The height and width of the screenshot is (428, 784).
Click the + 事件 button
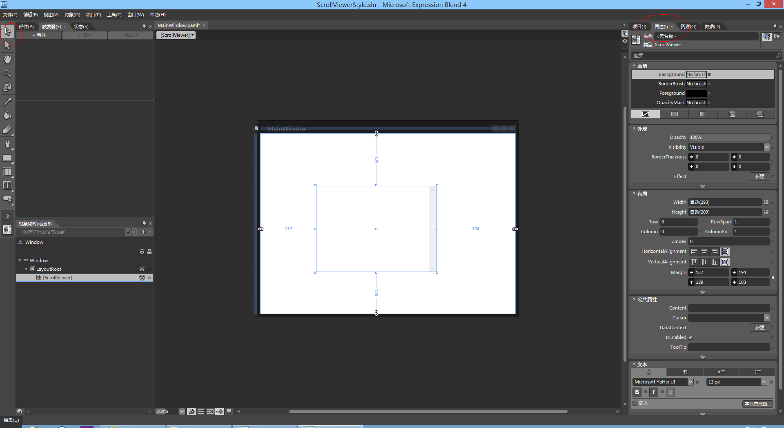tap(39, 35)
